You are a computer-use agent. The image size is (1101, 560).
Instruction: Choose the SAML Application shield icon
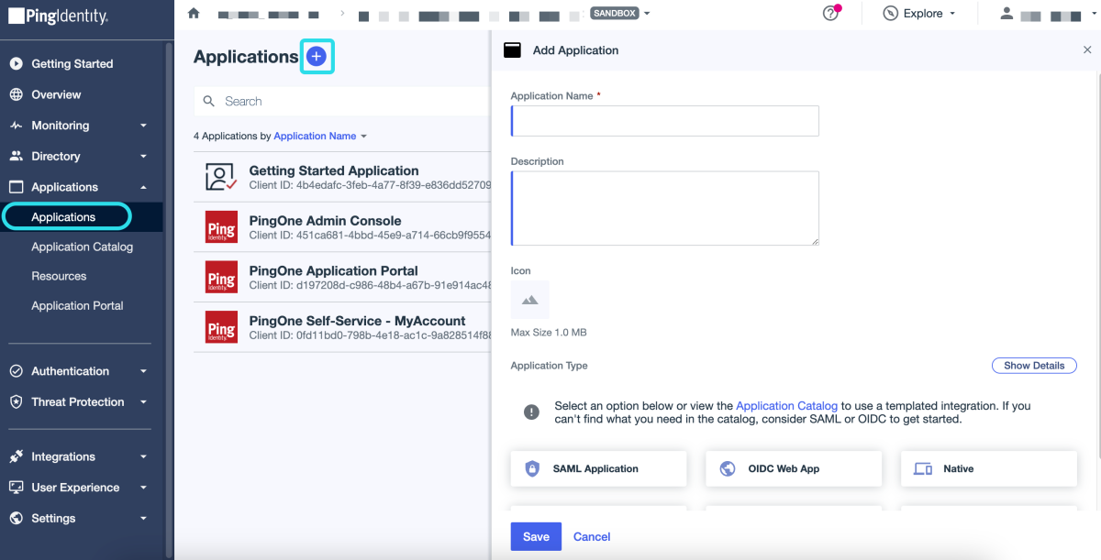pyautogui.click(x=532, y=468)
